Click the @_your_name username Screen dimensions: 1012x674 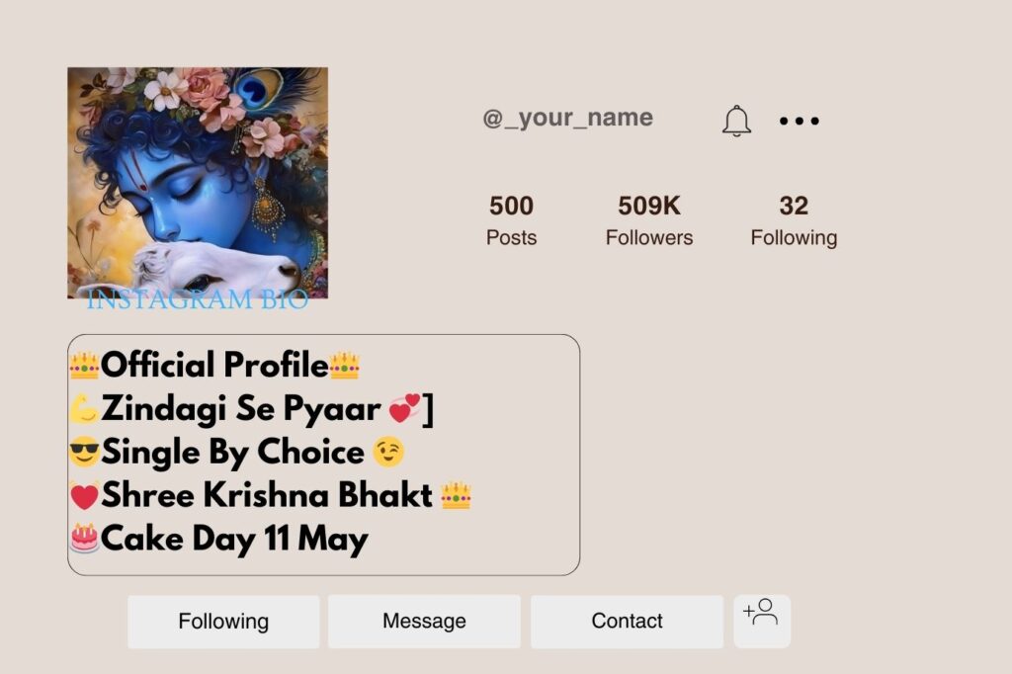tap(568, 118)
